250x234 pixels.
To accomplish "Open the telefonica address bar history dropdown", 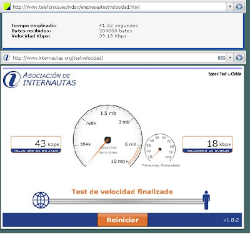I will coord(230,7).
